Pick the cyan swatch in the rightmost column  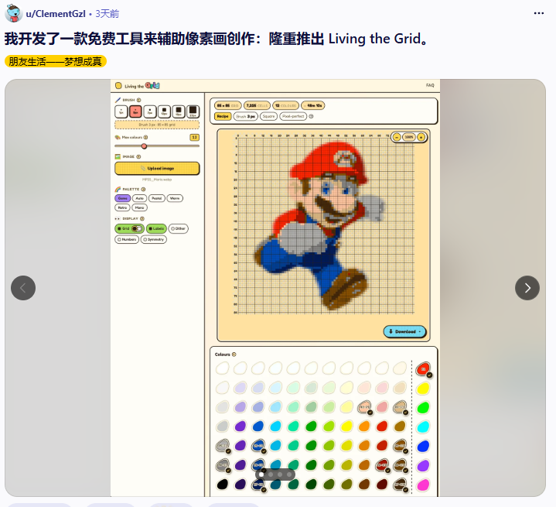[423, 426]
